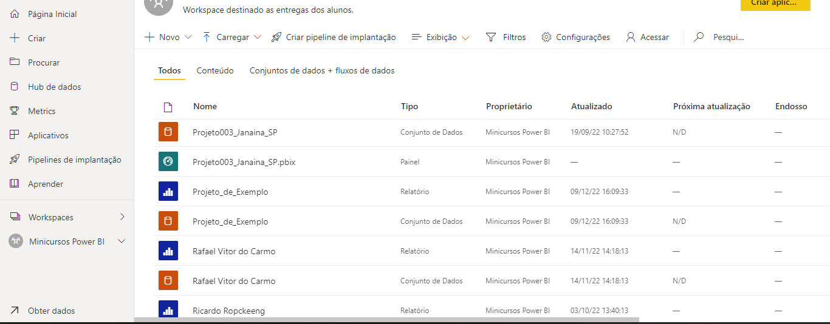The width and height of the screenshot is (830, 324).
Task: Switch to the Conteúdo tab
Action: 215,70
